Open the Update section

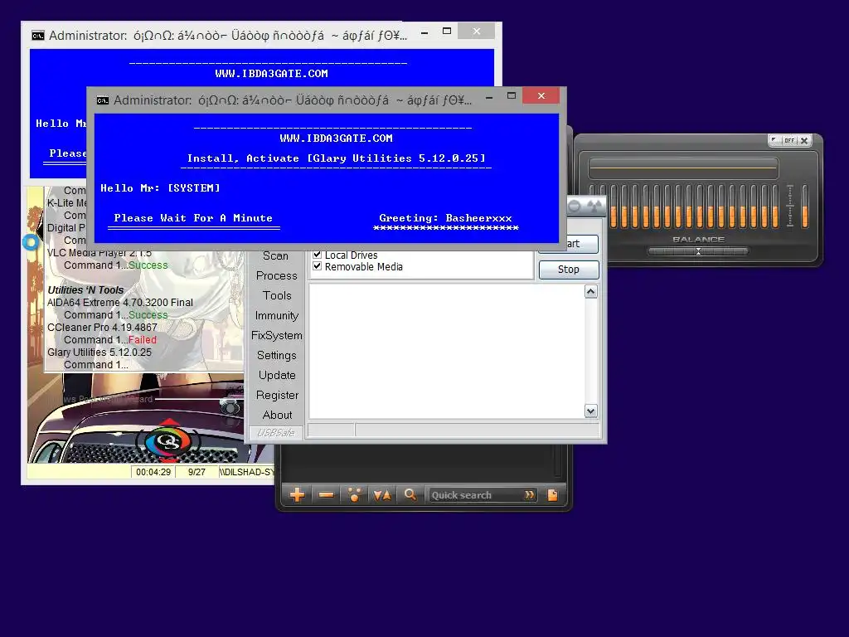click(x=277, y=376)
